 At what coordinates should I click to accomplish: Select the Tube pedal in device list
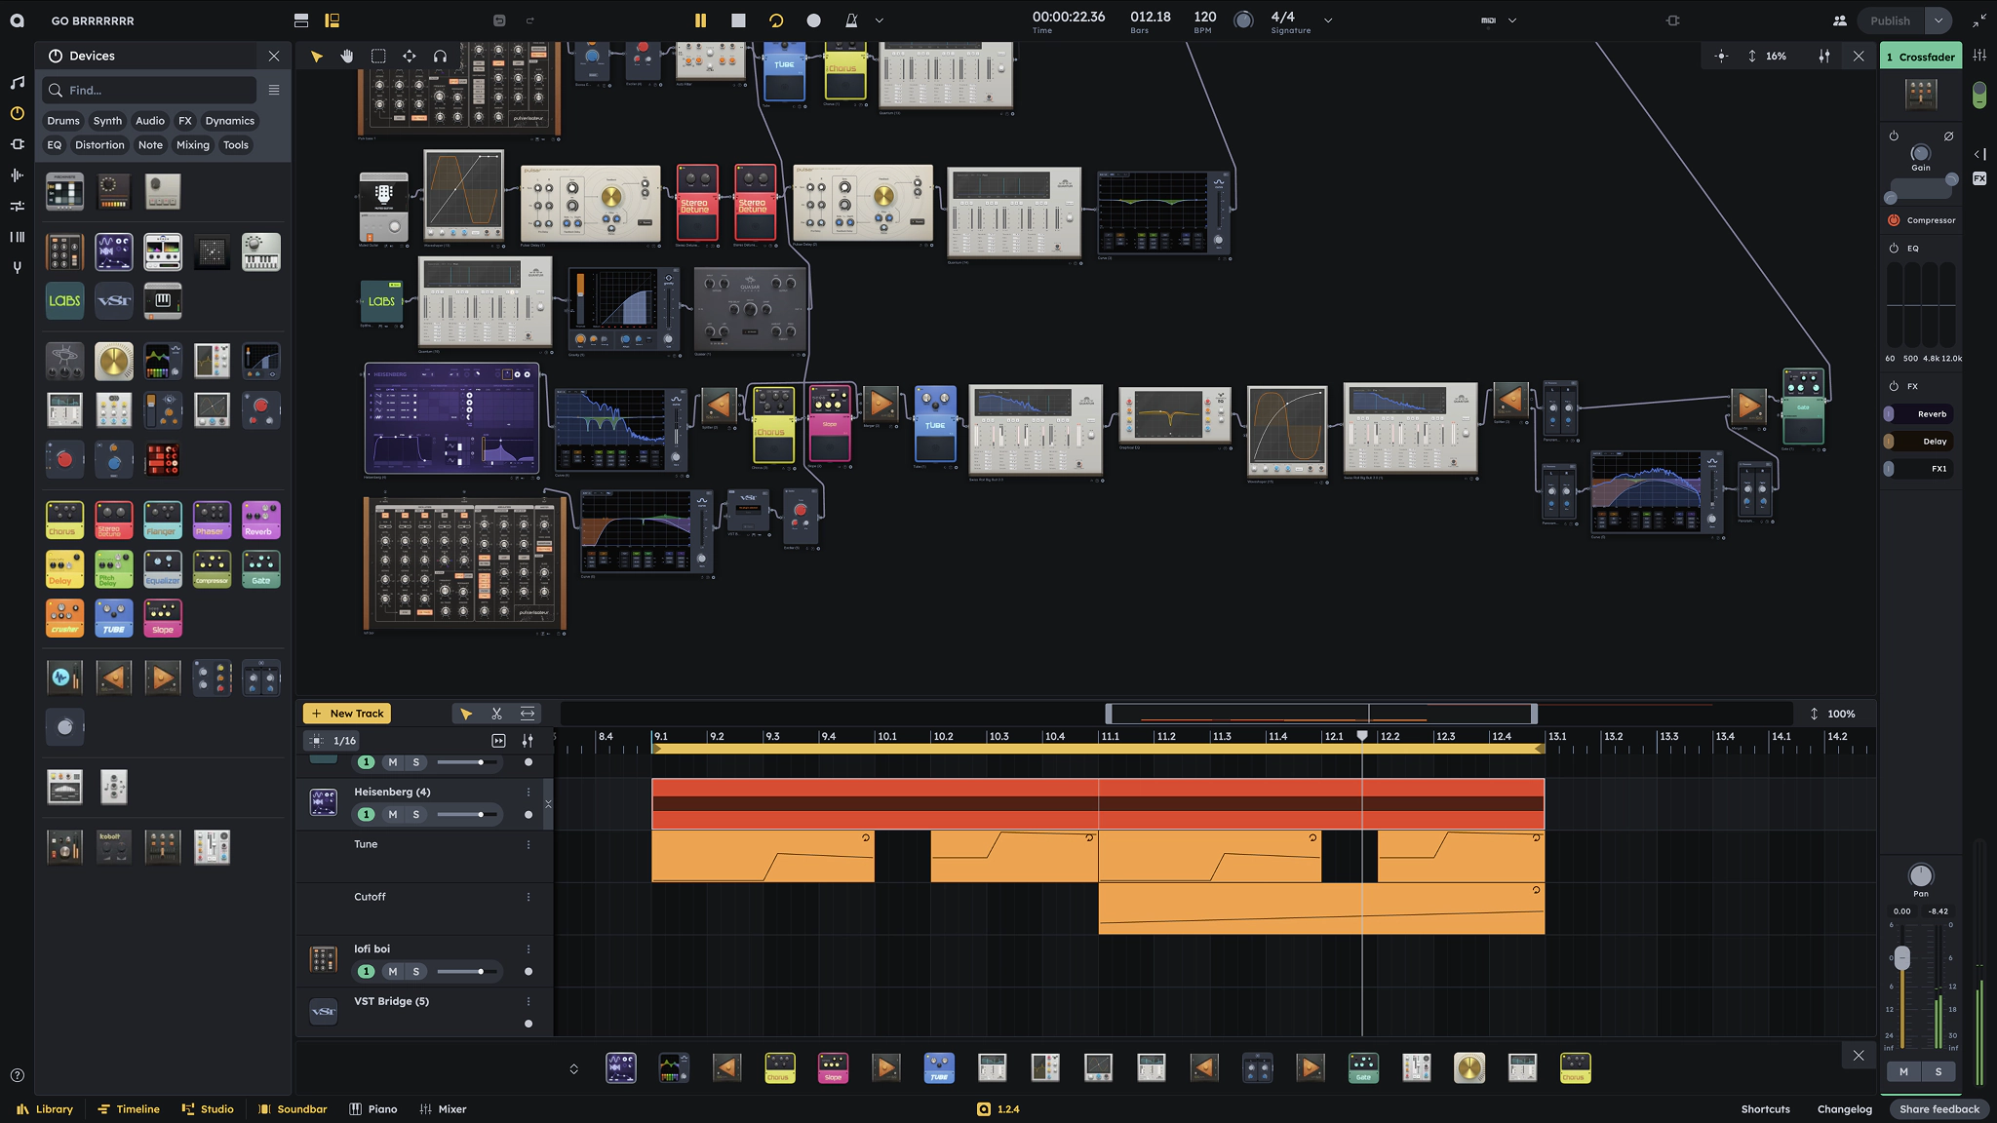[x=113, y=618]
